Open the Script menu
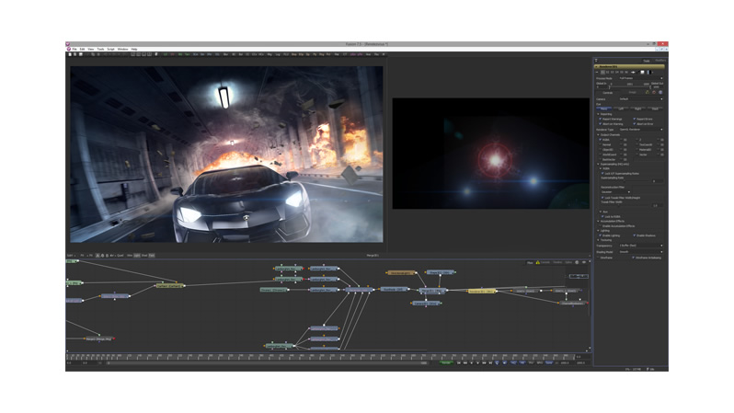Screen dimensions: 734x413 pos(110,49)
